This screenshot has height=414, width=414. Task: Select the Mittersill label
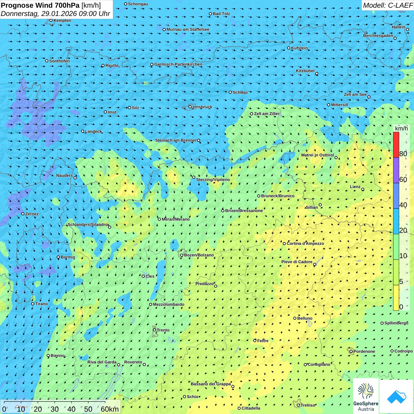click(339, 105)
